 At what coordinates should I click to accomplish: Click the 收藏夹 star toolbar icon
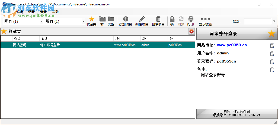pyautogui.click(x=91, y=19)
